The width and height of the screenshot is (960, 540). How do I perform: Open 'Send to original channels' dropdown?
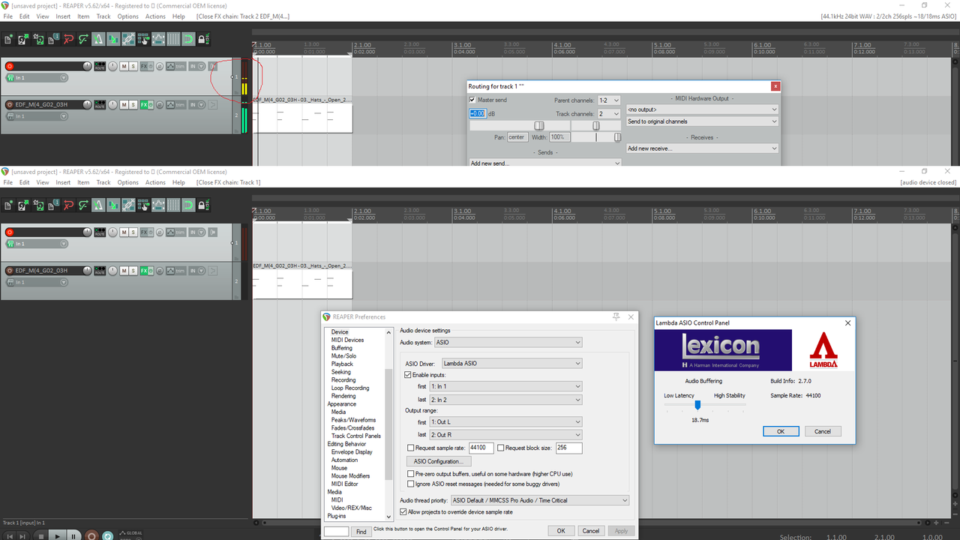[703, 121]
